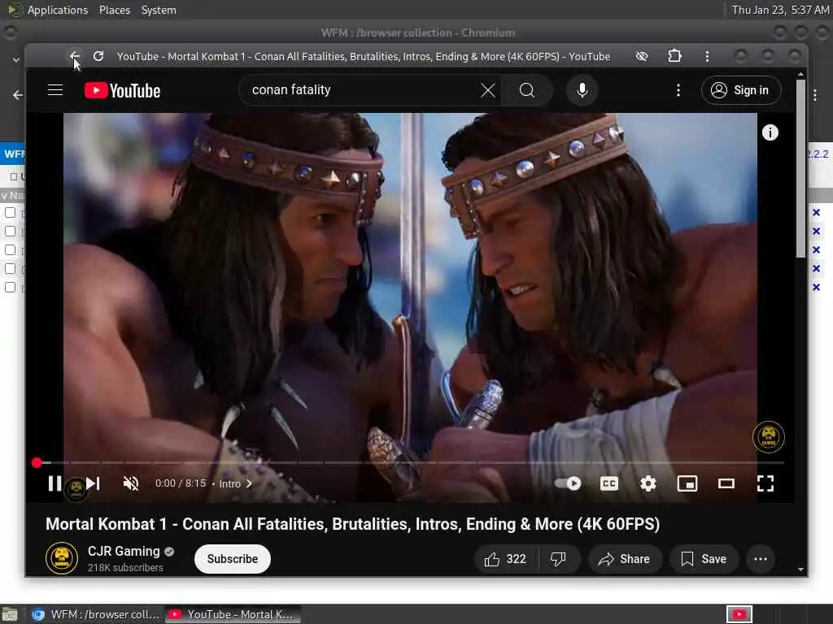This screenshot has width=833, height=624.
Task: Share the video
Action: tap(624, 559)
